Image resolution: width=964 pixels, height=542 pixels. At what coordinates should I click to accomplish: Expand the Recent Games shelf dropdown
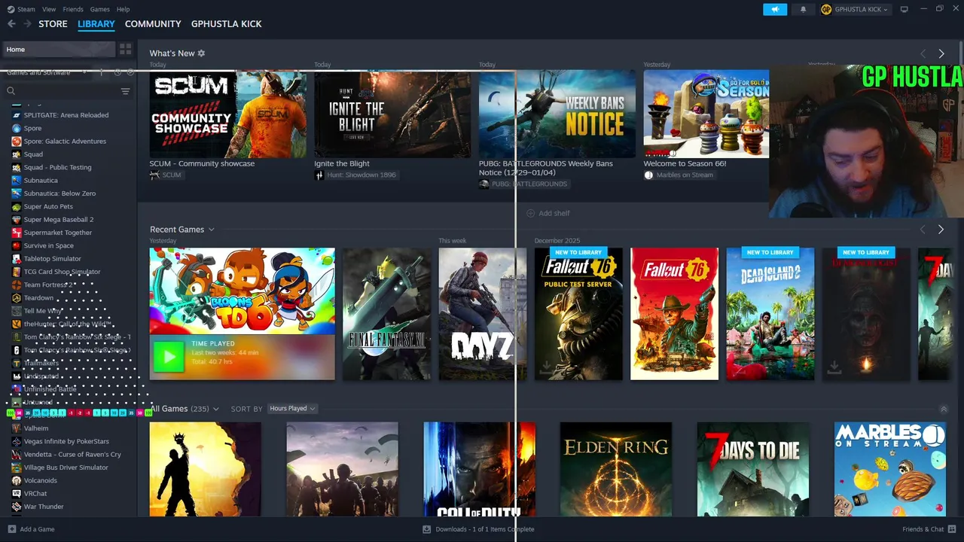tap(211, 230)
